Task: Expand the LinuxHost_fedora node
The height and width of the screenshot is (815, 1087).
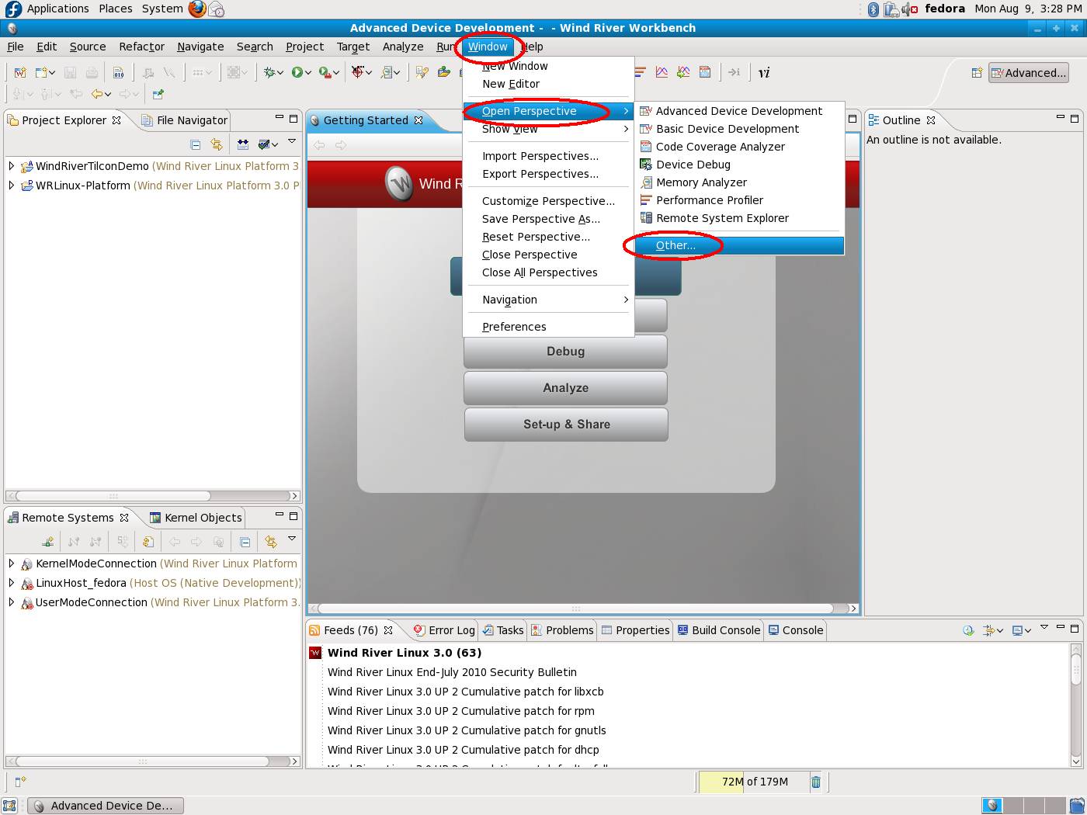Action: [11, 582]
